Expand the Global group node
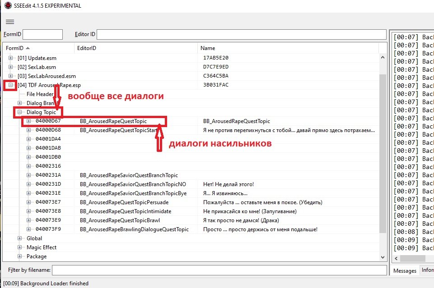This screenshot has width=434, height=288. (x=20, y=238)
